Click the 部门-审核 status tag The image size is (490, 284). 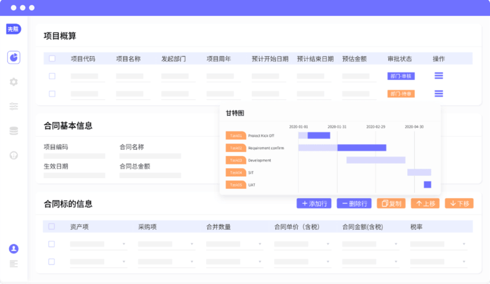click(401, 76)
